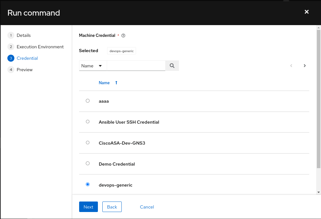This screenshot has height=219, width=321.
Task: Cancel the Run command wizard
Action: [x=147, y=207]
